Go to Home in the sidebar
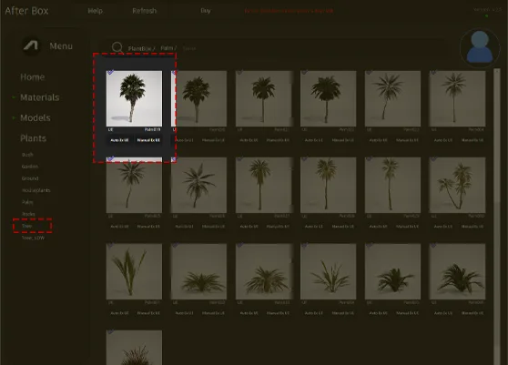The height and width of the screenshot is (365, 508). [33, 77]
